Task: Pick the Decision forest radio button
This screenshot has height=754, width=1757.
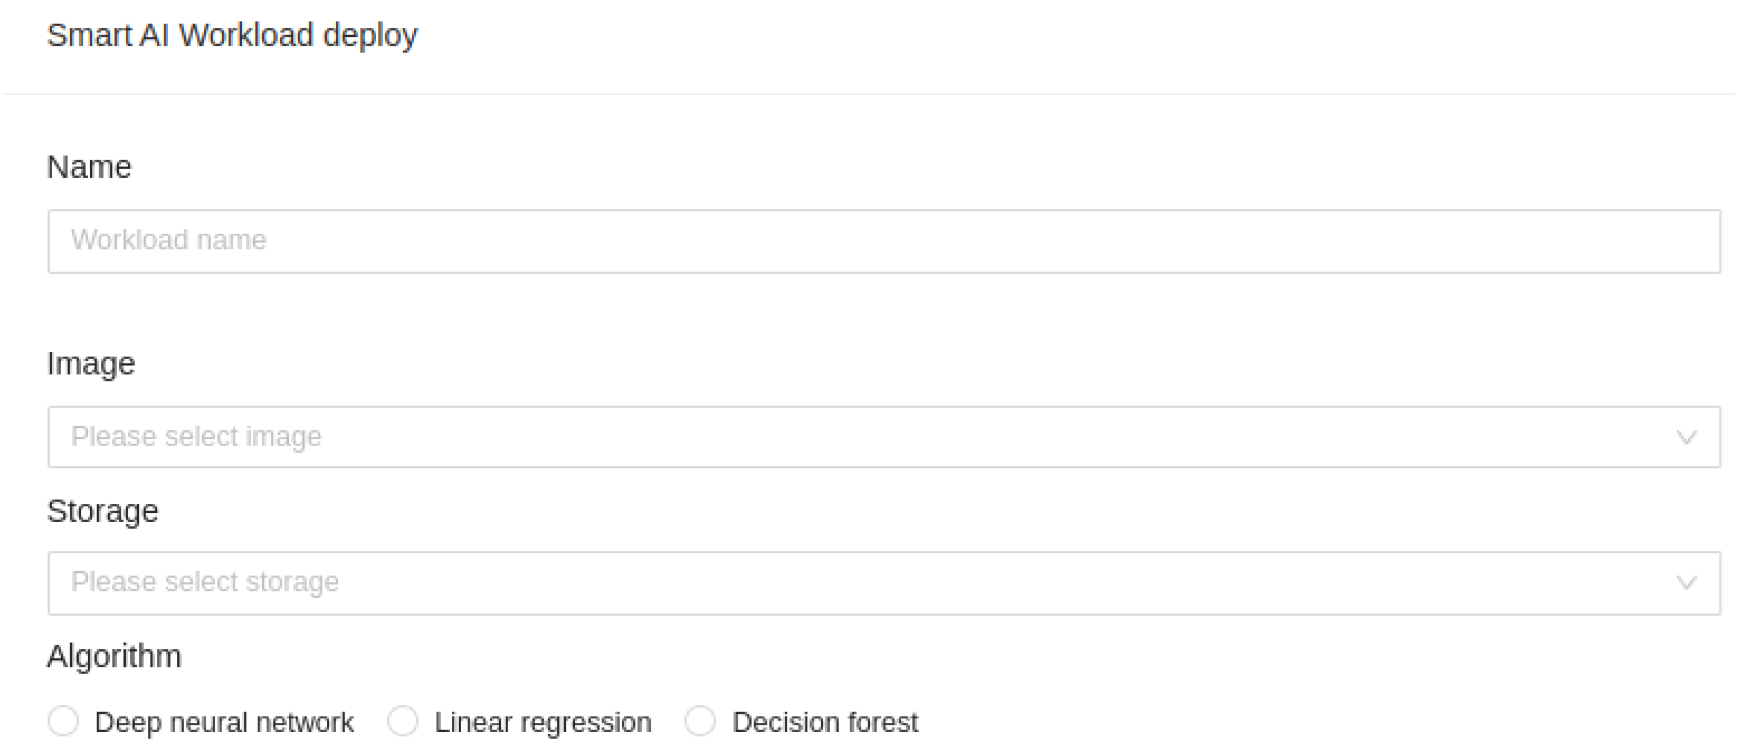Action: (701, 721)
